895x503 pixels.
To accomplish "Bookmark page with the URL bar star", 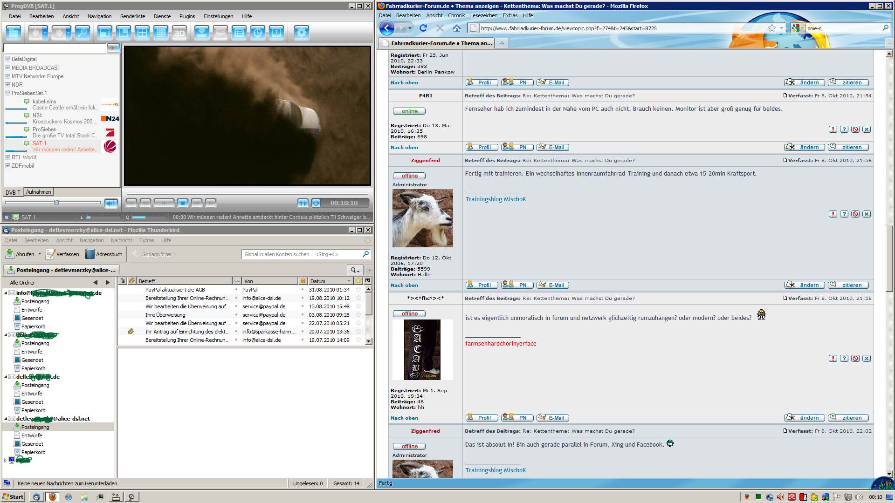I will (x=772, y=28).
